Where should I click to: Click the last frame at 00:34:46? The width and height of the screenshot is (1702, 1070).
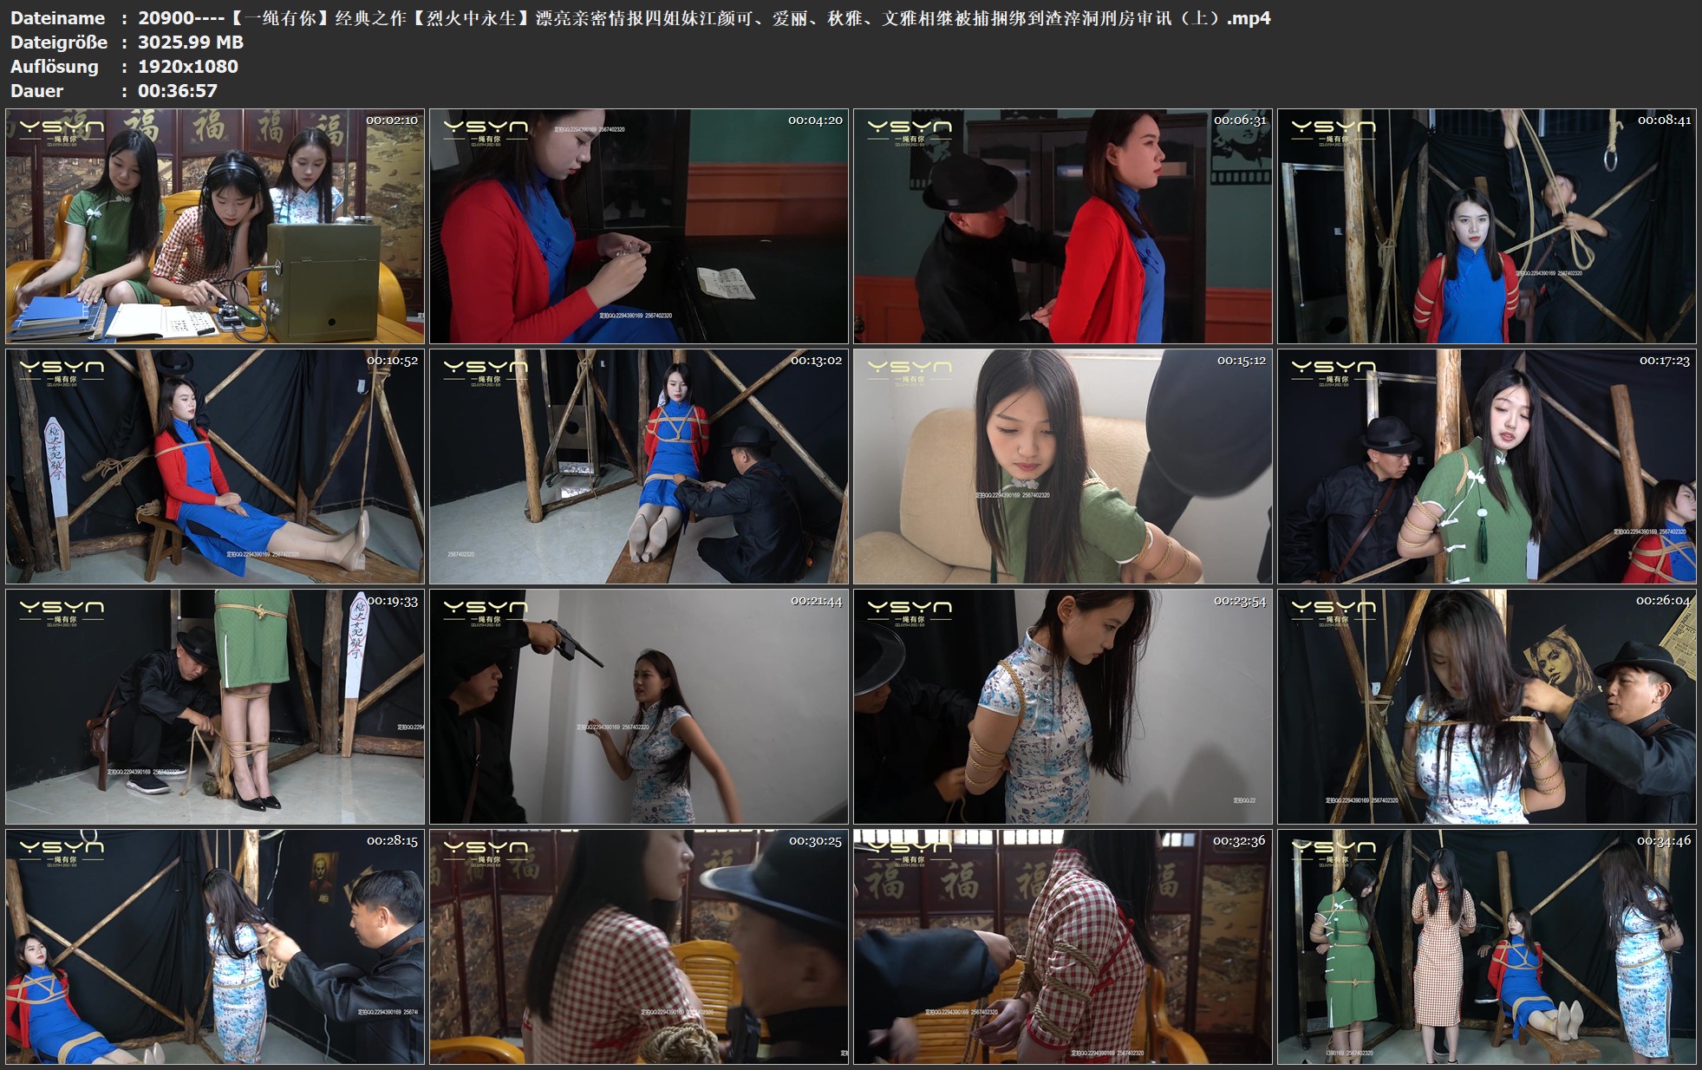point(1487,947)
